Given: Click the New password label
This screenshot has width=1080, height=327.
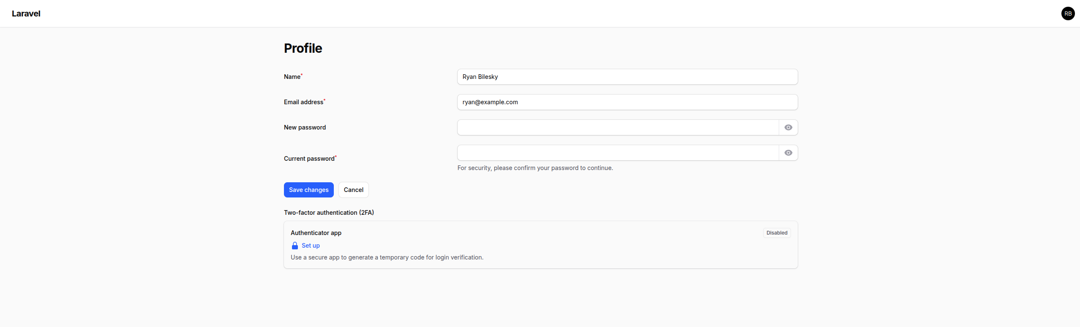Looking at the screenshot, I should [305, 127].
